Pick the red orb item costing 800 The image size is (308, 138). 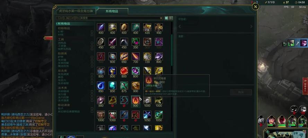point(124,71)
